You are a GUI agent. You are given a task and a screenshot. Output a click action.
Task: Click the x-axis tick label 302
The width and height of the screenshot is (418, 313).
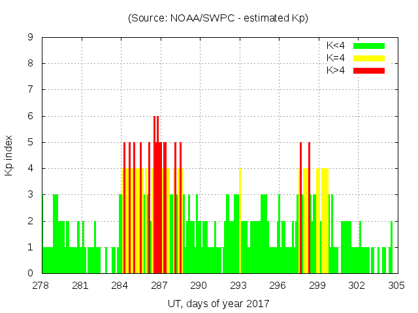click(x=357, y=286)
